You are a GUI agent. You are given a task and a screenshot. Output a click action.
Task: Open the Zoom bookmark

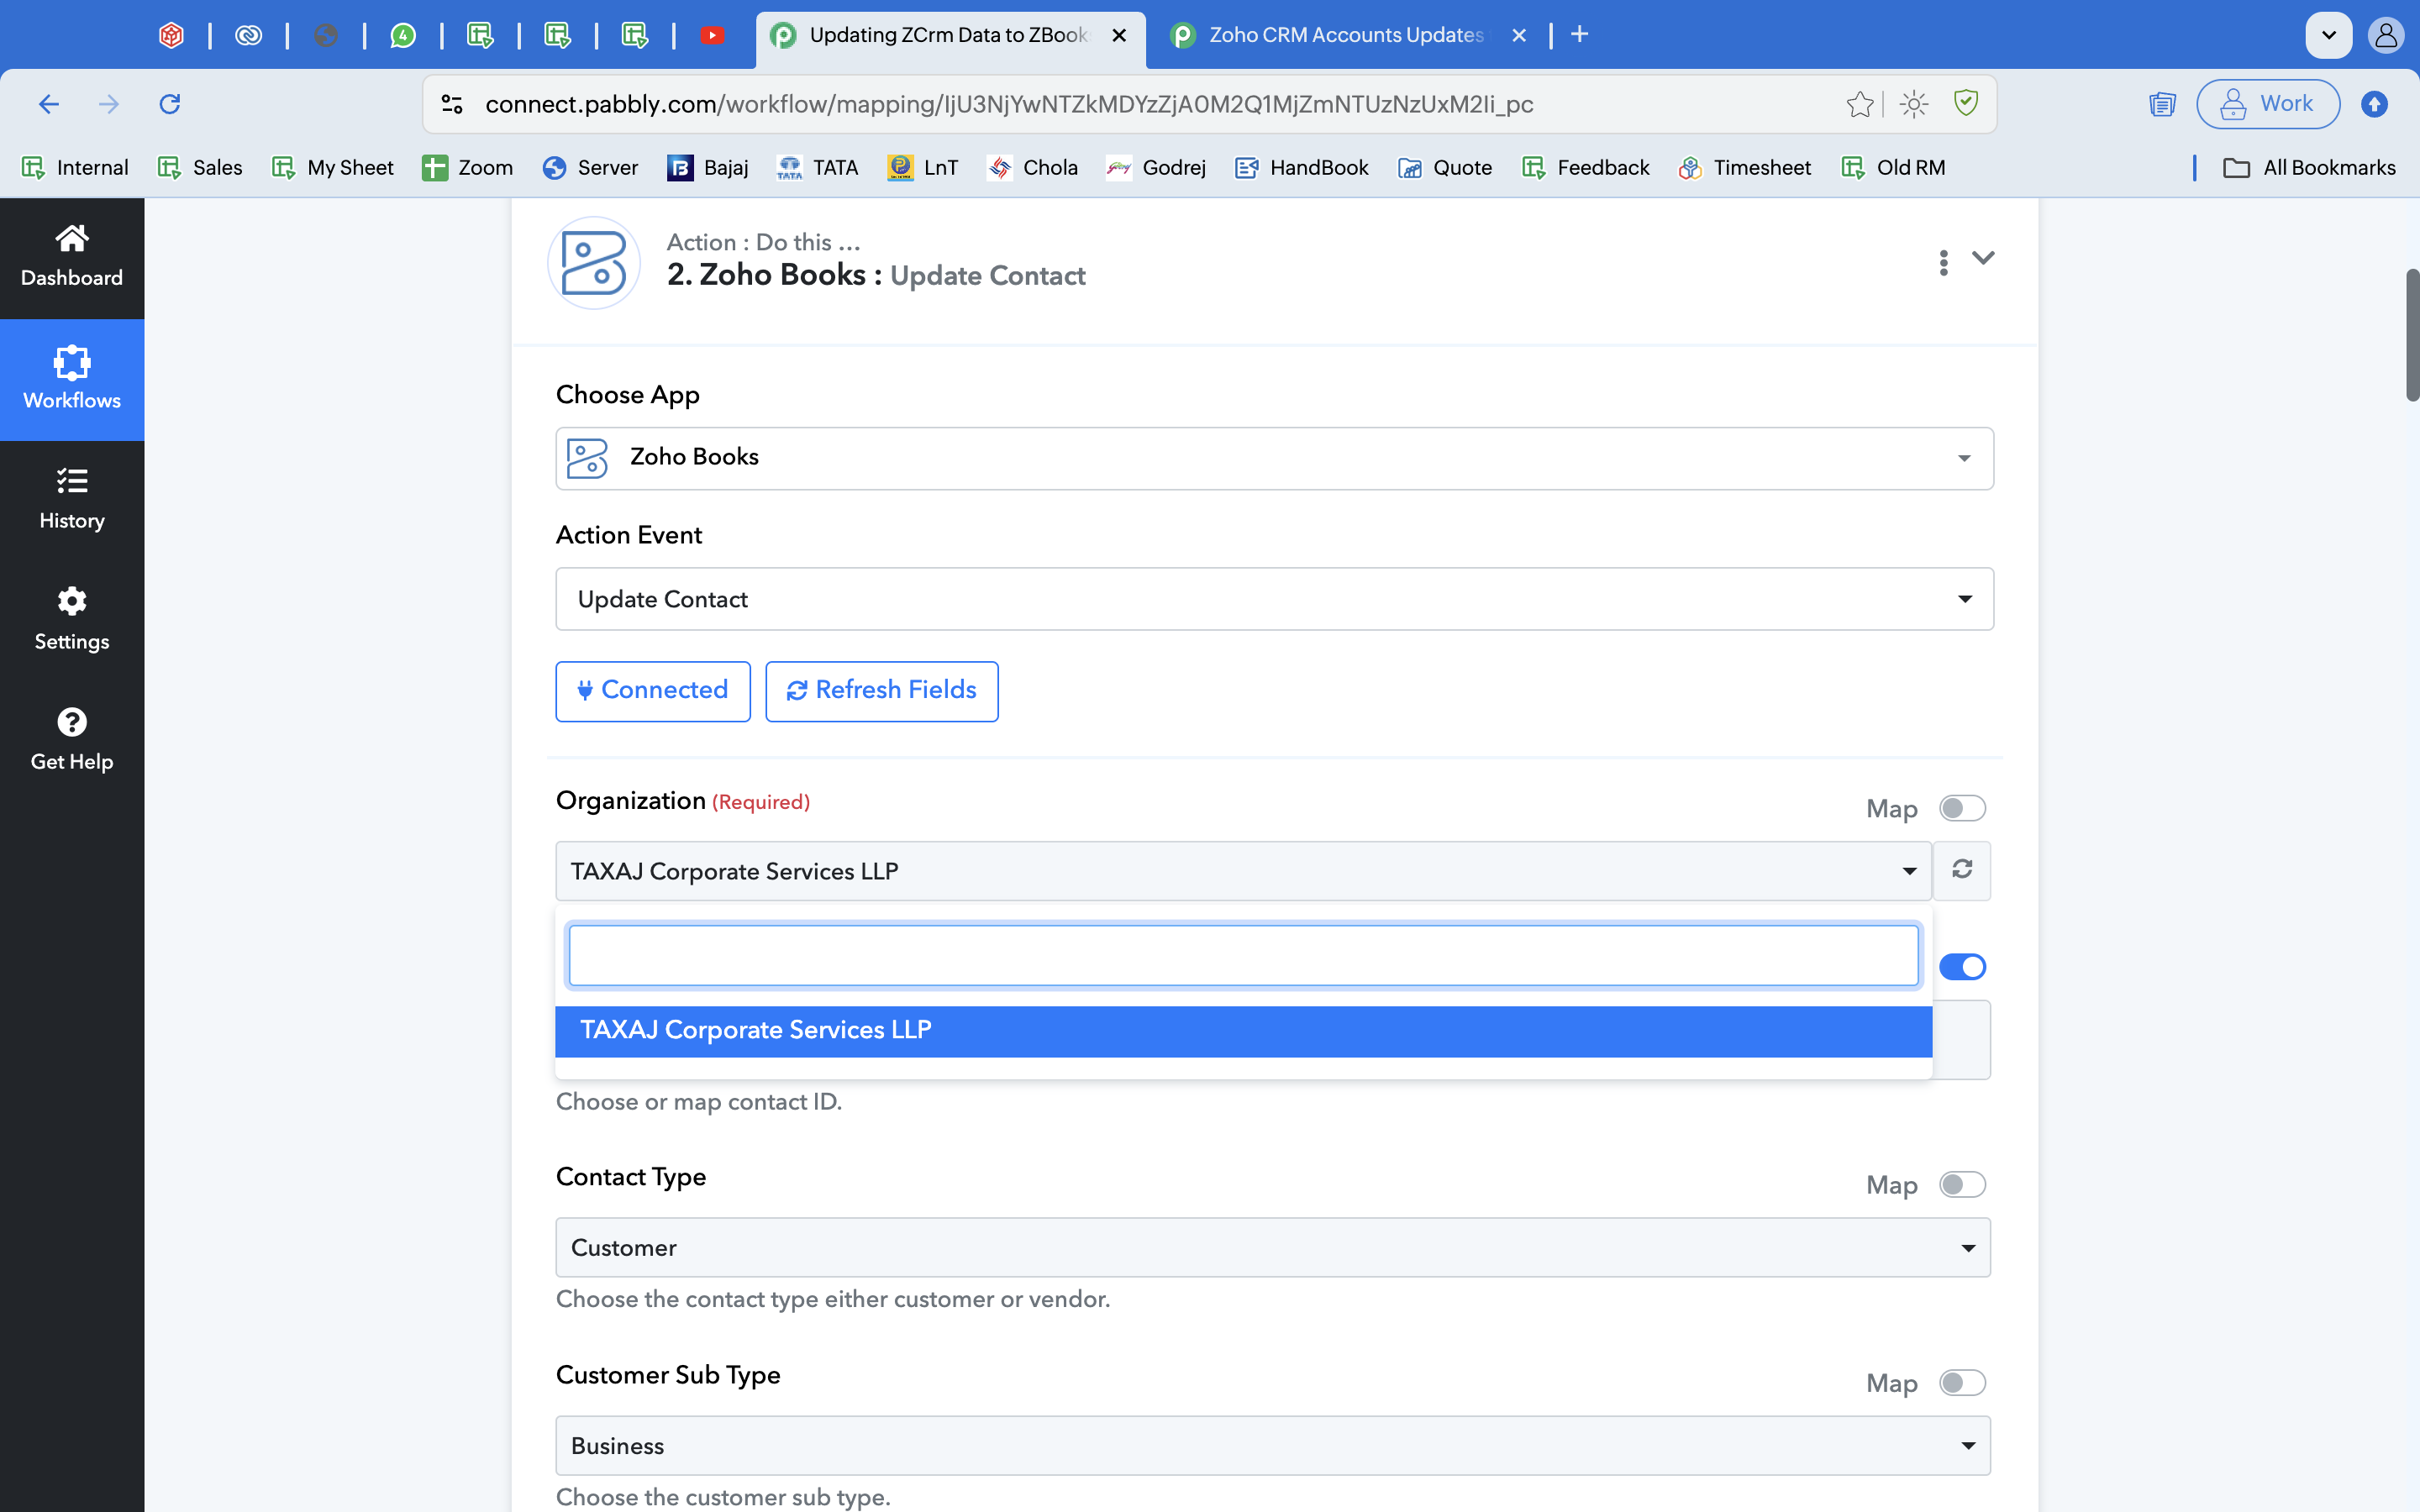(467, 167)
